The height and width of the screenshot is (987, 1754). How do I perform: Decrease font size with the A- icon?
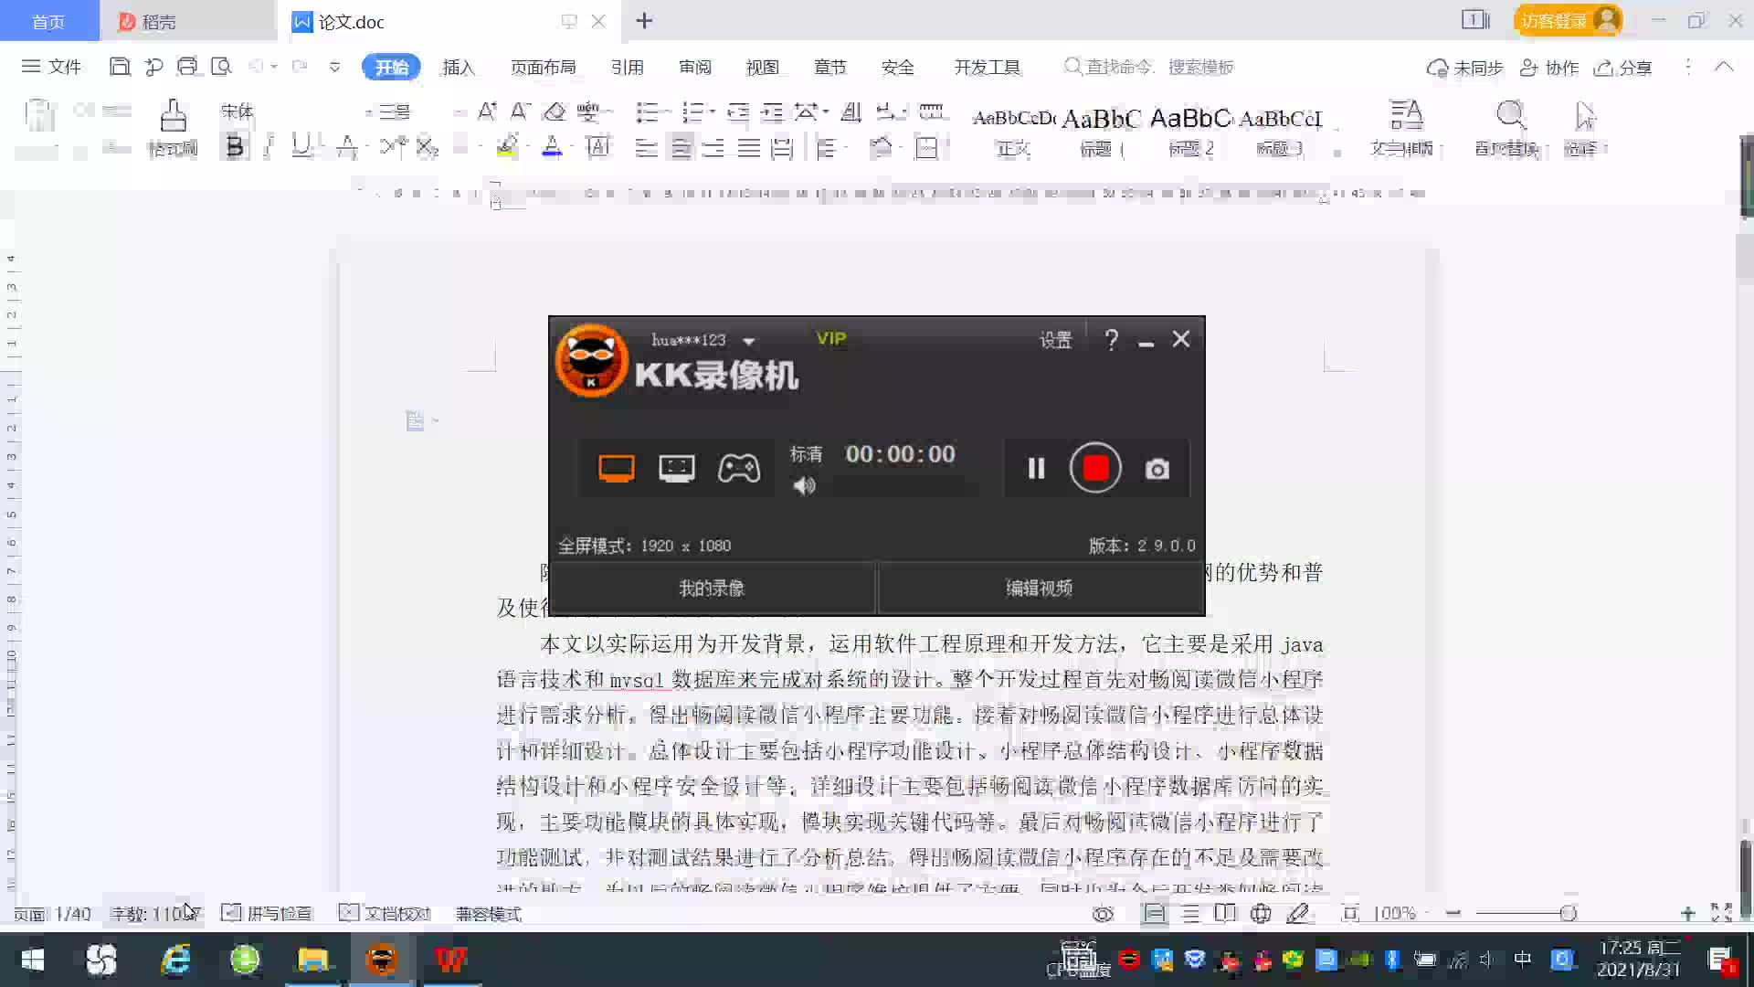(x=520, y=111)
